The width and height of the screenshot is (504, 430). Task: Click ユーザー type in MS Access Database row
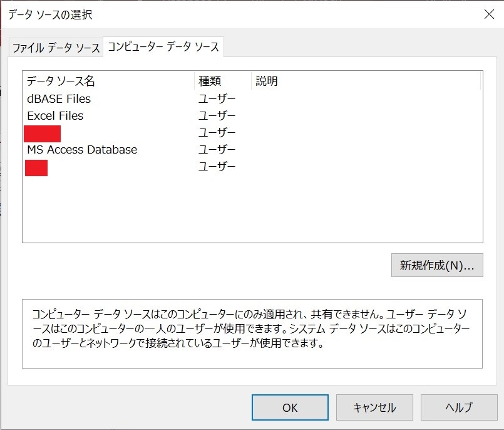click(x=217, y=150)
